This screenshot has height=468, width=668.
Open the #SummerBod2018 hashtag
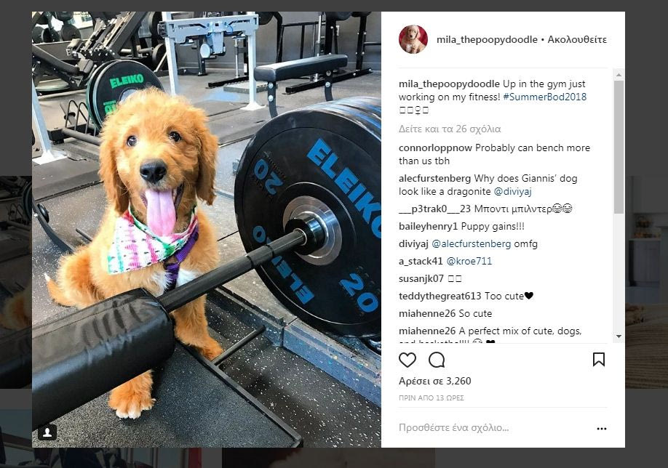pyautogui.click(x=544, y=97)
